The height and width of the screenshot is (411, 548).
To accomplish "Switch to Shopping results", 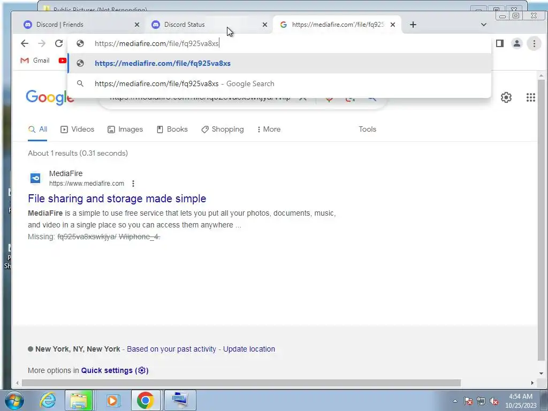I will click(222, 130).
